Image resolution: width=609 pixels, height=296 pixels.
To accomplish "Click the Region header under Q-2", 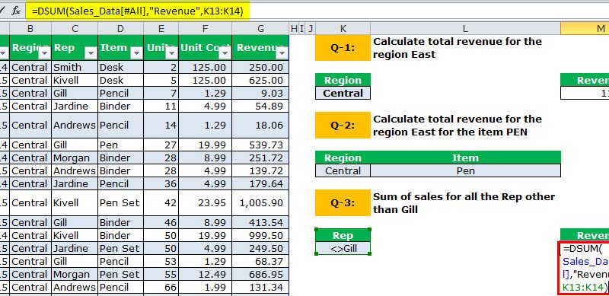I will 343,158.
